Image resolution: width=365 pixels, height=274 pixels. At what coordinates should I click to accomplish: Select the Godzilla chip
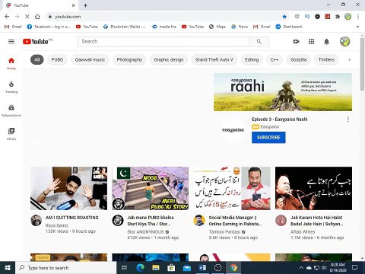298,59
